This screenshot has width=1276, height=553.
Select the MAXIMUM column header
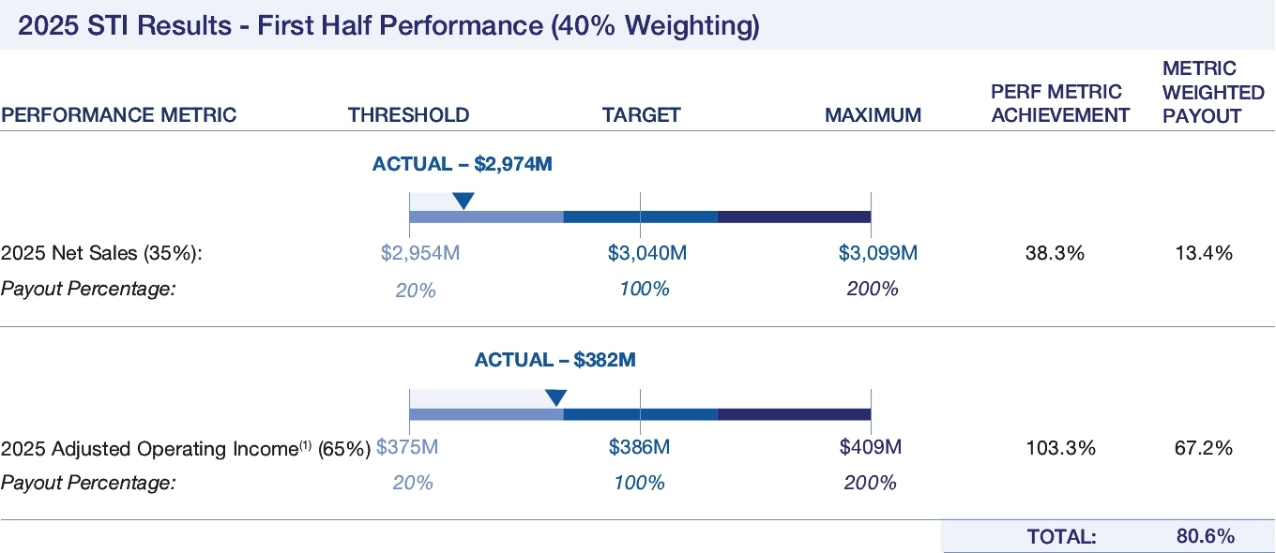click(x=873, y=115)
